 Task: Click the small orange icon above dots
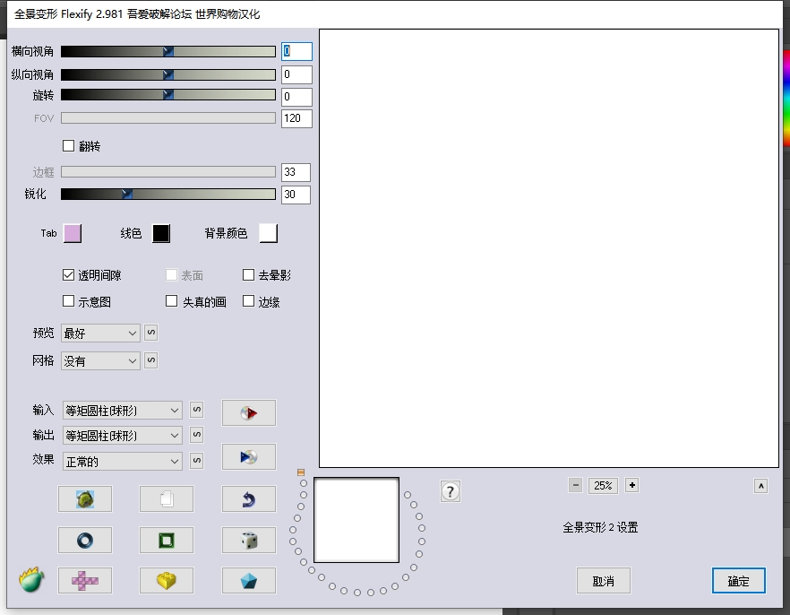301,472
